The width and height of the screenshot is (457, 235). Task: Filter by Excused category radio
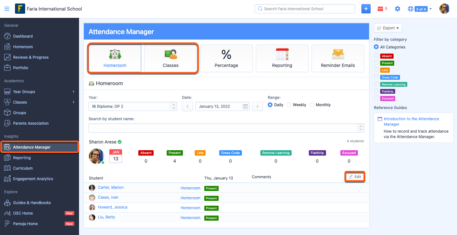pos(376,99)
